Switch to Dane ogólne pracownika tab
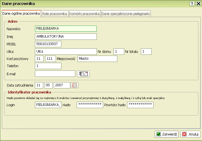Screen dimensions: 202x141 [x=21, y=14]
